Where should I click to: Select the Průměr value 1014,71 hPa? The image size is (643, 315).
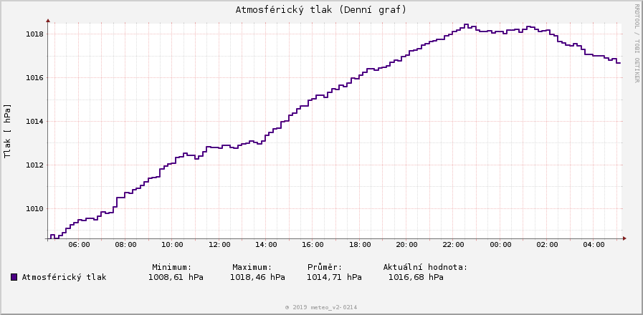(x=334, y=277)
